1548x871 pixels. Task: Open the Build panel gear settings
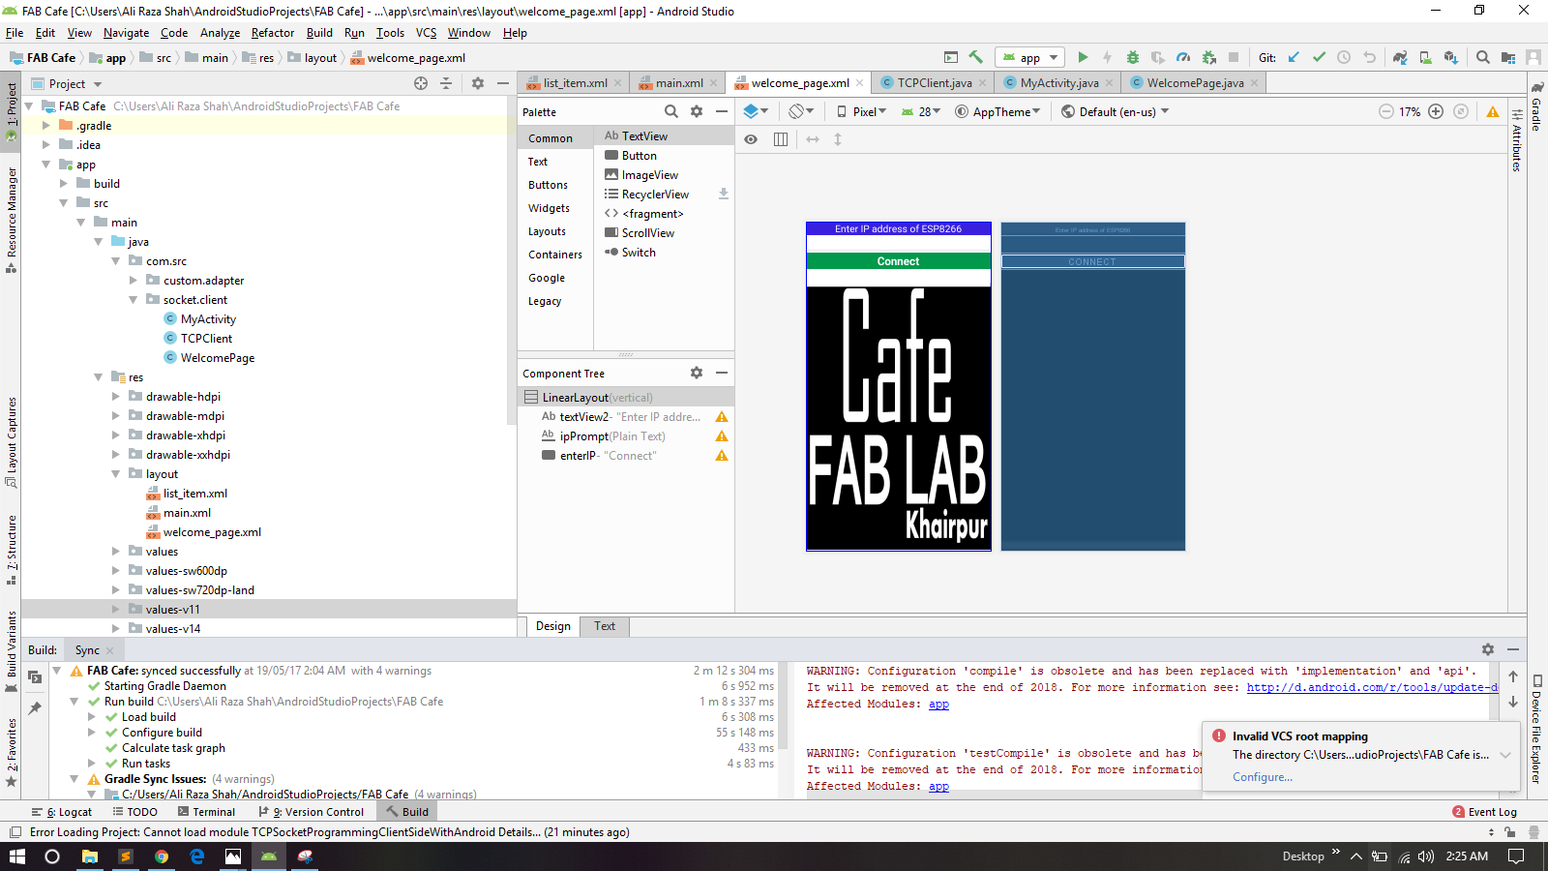pos(1488,649)
